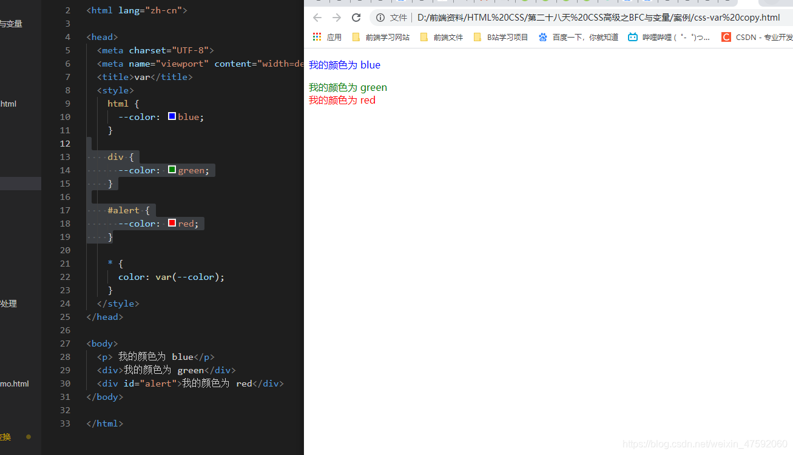Screen dimensions: 793x455
Task: Open the 哔哩哔哩 bookmark
Action: 669,37
